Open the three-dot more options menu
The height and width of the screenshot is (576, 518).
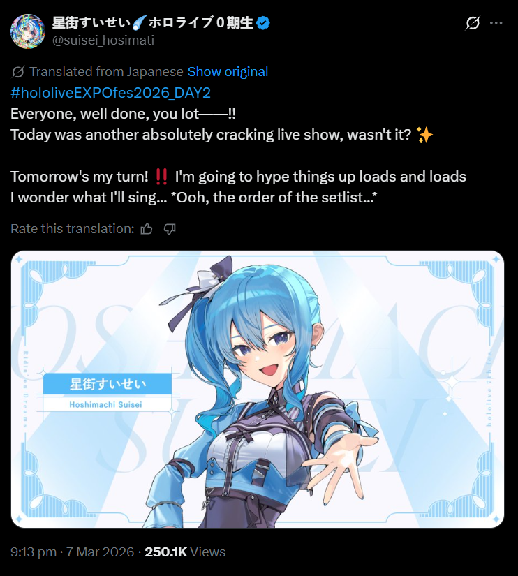[x=496, y=23]
